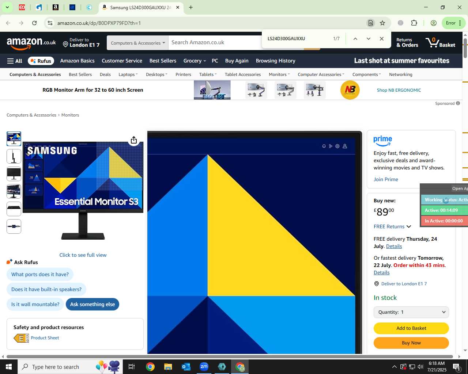Open Amazon Basics menu item
The height and width of the screenshot is (374, 468).
click(77, 61)
